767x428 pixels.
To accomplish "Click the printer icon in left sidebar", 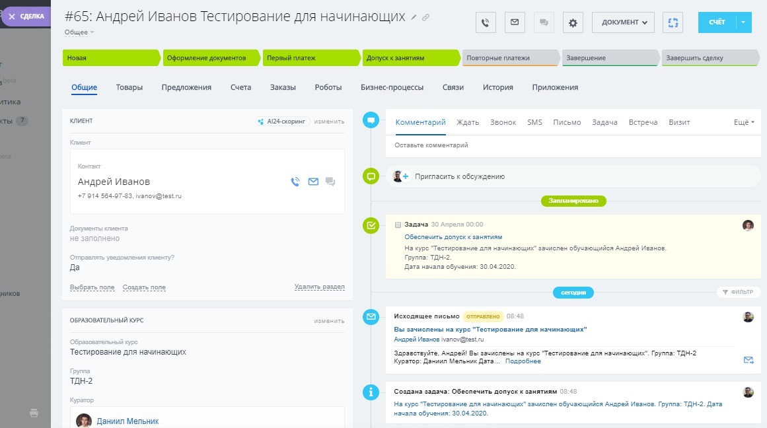I will (34, 413).
